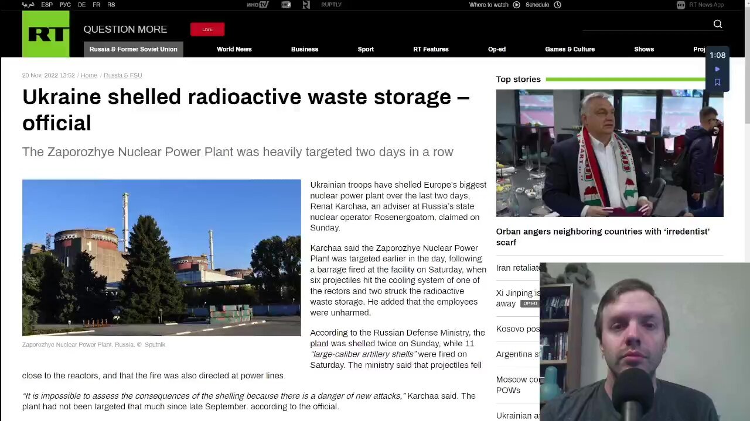Click the photo caption 'Zaporozhye Nuclear Power Plant, Russia'

(94, 344)
